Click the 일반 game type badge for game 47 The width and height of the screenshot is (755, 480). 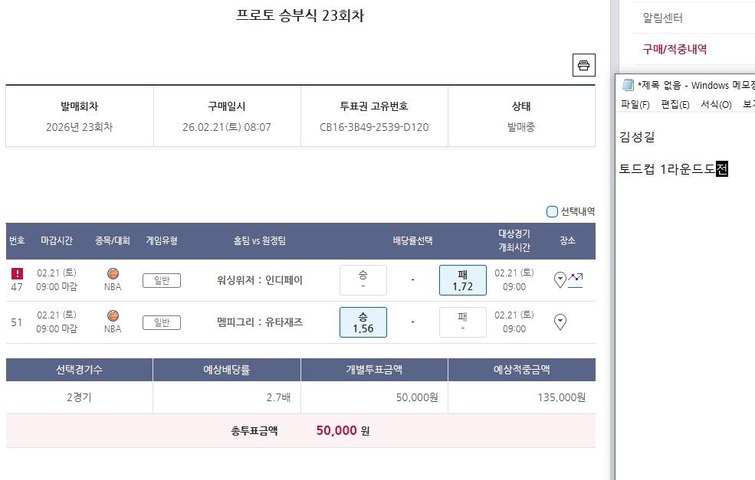point(161,280)
